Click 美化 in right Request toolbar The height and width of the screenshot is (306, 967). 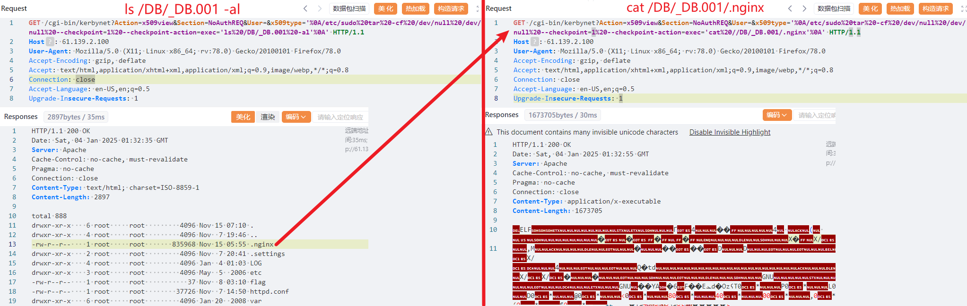871,8
